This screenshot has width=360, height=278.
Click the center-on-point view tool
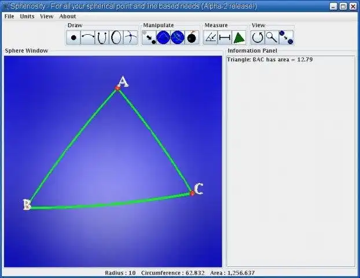click(286, 38)
